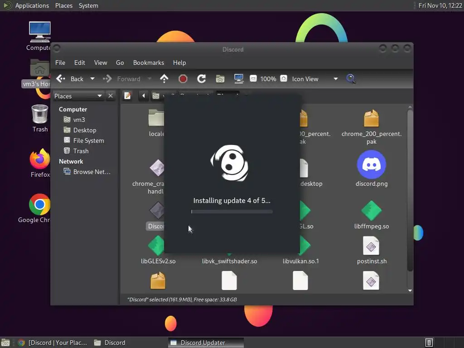Open the Help menu
Image resolution: width=464 pixels, height=348 pixels.
pos(179,63)
